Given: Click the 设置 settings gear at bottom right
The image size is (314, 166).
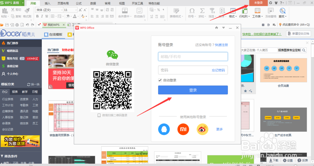Looking at the screenshot, I should click(288, 160).
